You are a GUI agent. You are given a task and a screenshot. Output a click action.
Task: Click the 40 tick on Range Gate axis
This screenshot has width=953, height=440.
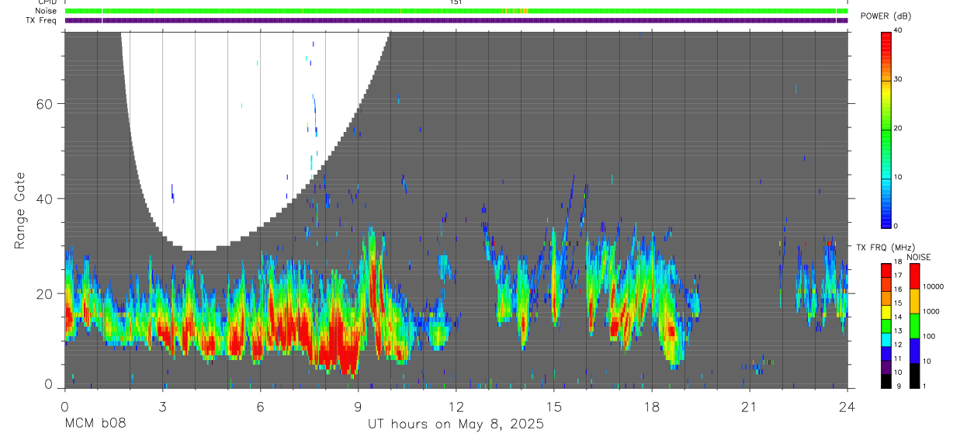[45, 199]
